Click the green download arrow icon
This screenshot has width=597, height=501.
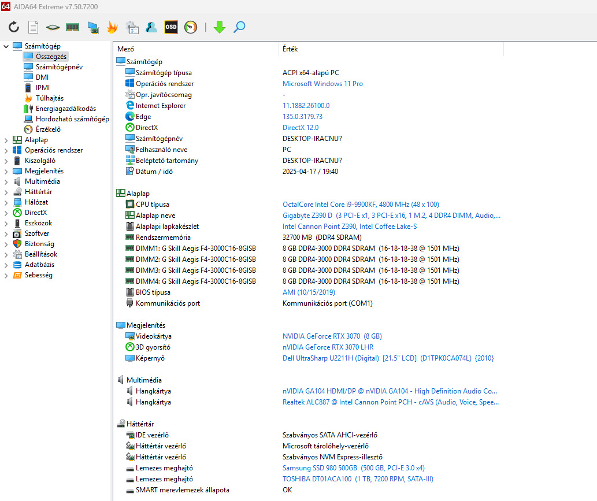[x=220, y=27]
